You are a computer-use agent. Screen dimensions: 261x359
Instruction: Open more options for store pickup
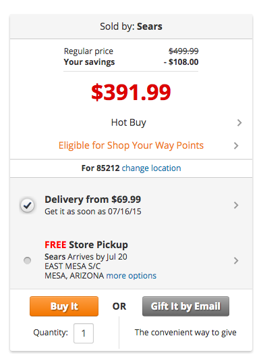[132, 276]
